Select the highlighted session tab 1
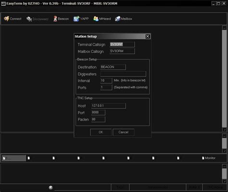This screenshot has height=192, width=228. pos(14,158)
